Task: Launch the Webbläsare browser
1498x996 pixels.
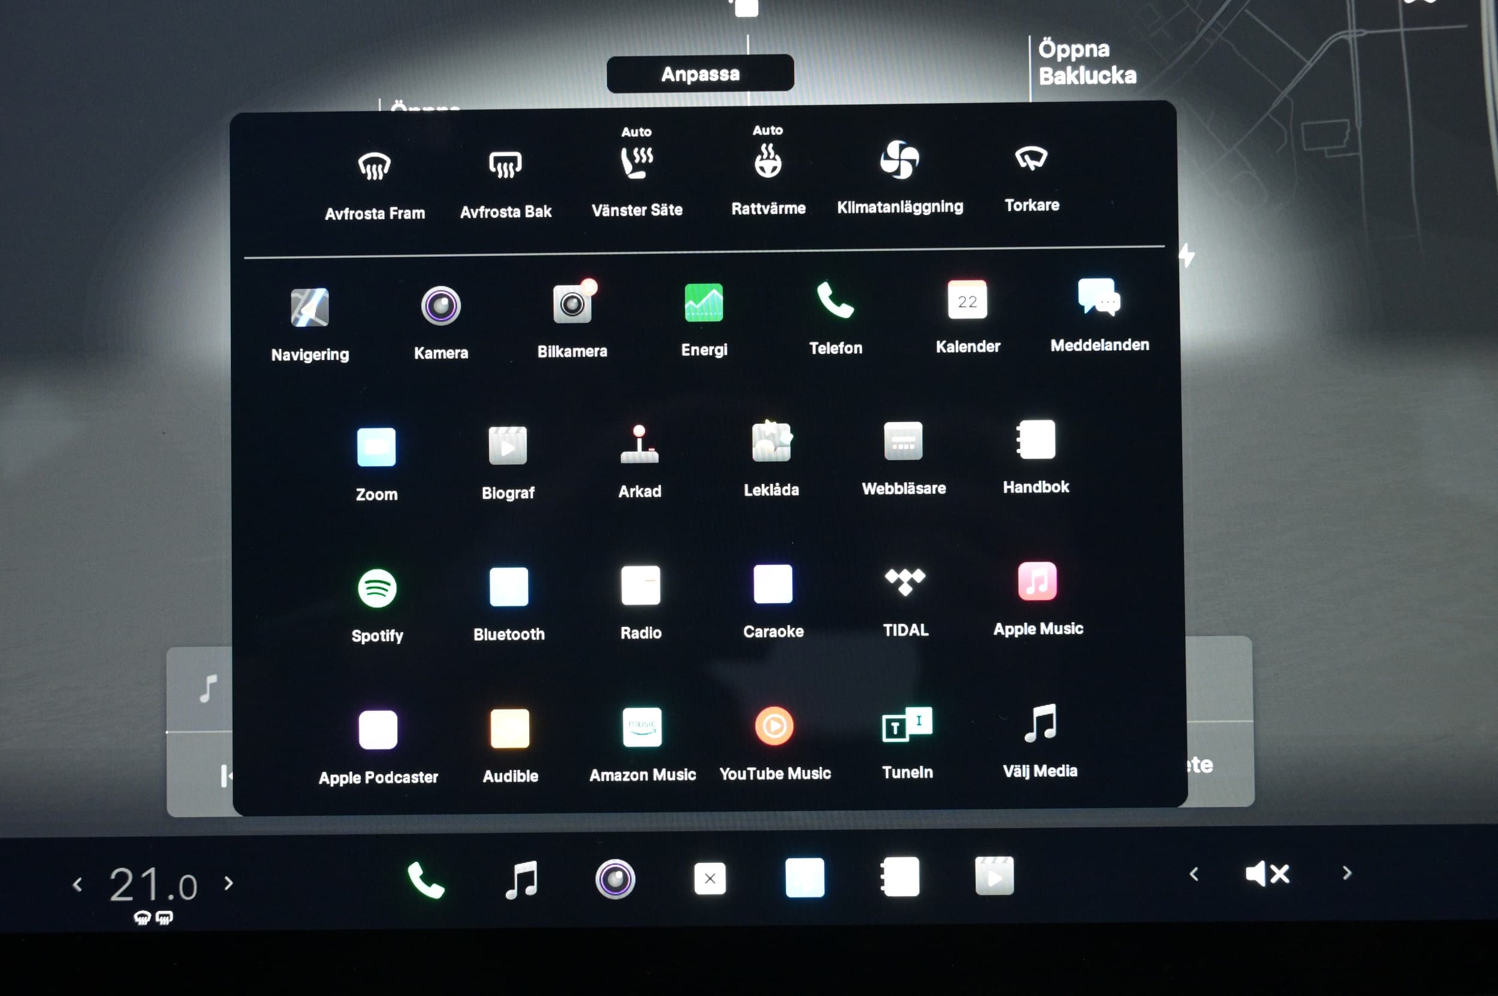Action: pyautogui.click(x=903, y=458)
